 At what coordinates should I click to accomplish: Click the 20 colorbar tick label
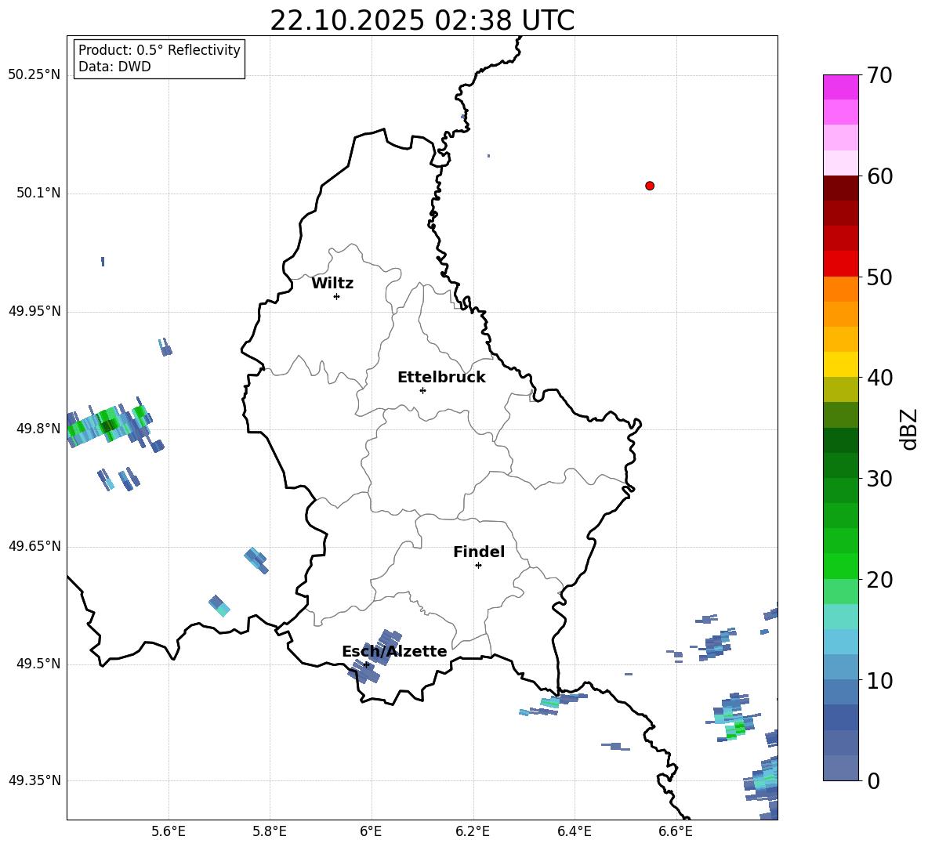(879, 580)
